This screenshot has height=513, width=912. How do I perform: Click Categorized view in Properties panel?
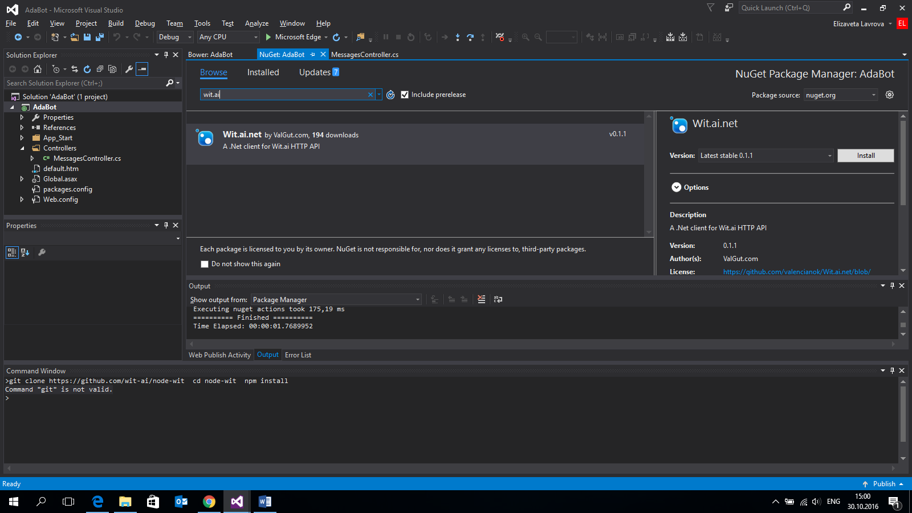[12, 253]
